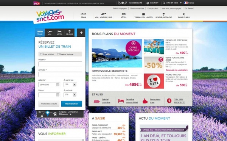
Task: Select the Train booking tab
Action: 40,33
